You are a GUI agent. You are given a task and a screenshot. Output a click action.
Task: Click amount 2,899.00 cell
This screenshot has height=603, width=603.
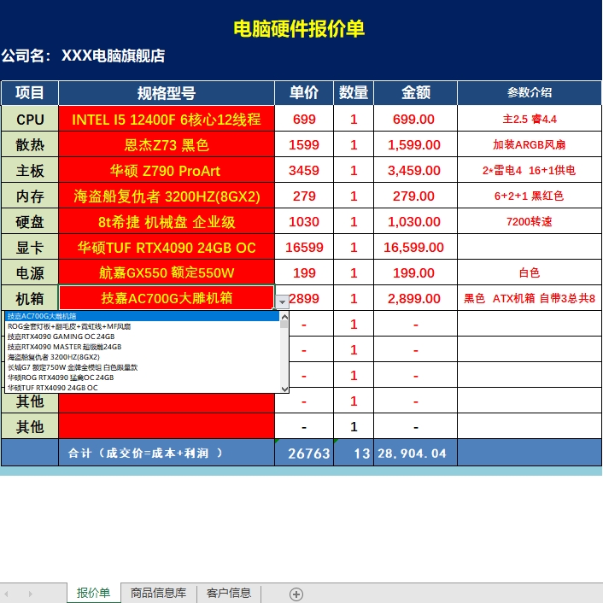[415, 298]
